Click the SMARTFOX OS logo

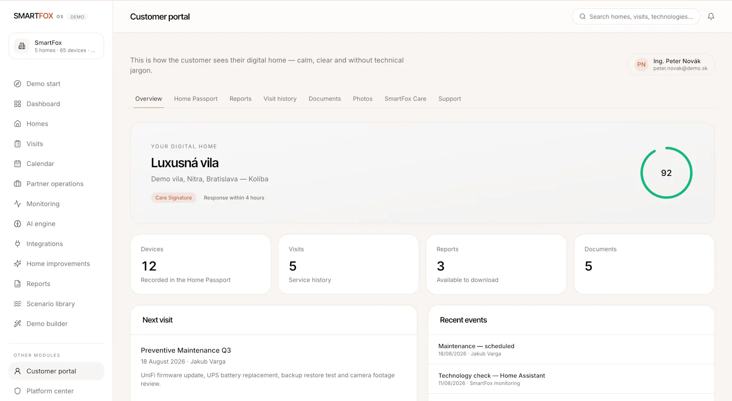tap(38, 16)
